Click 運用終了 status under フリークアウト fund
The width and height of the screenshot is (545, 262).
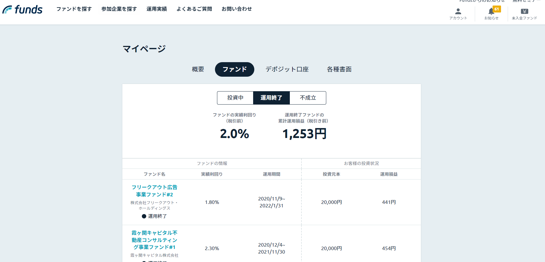click(154, 216)
